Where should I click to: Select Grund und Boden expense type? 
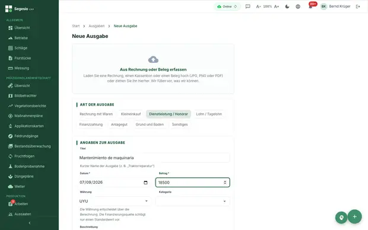[150, 124]
